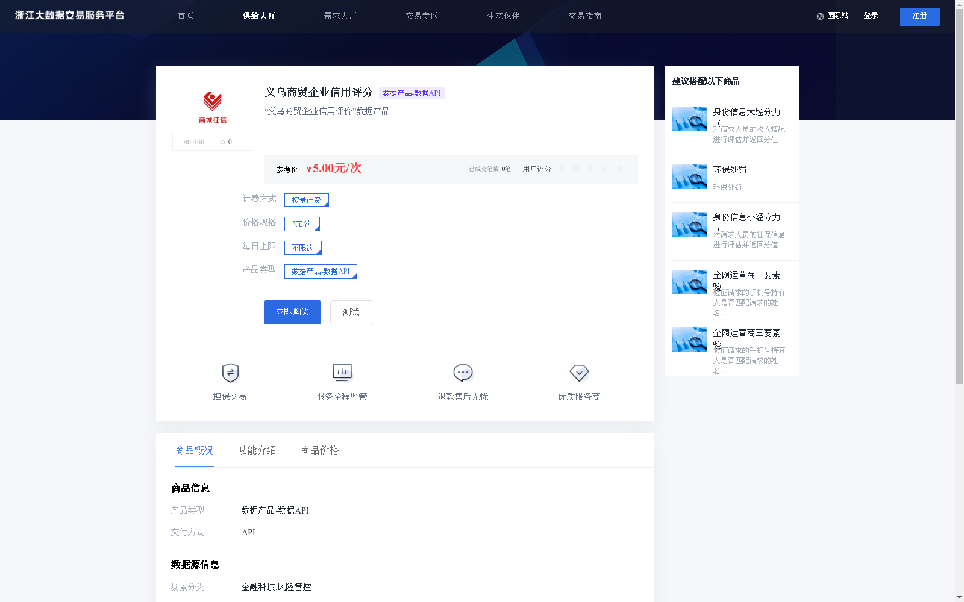Click the vertical page scrollbar

(959, 196)
